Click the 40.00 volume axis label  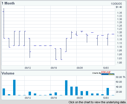119,87
